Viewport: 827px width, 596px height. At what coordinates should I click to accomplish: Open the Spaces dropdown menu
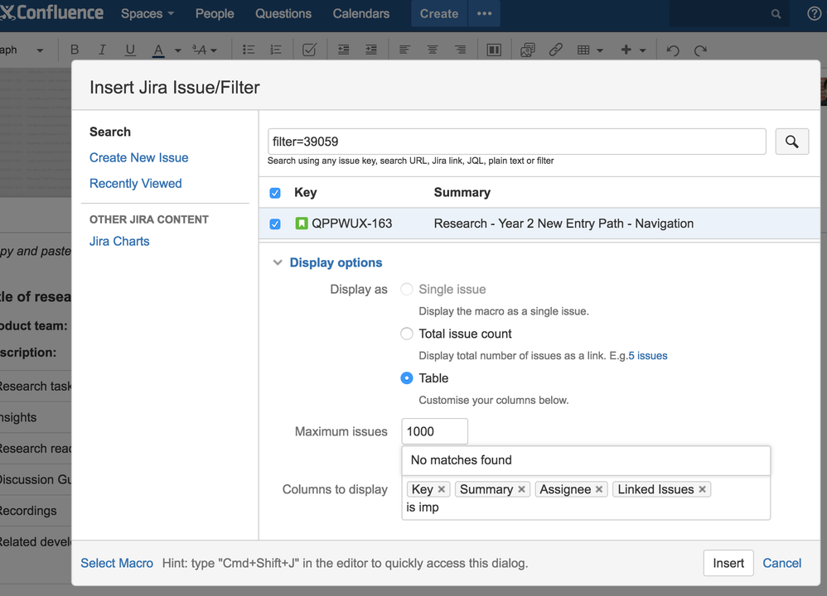click(x=148, y=14)
